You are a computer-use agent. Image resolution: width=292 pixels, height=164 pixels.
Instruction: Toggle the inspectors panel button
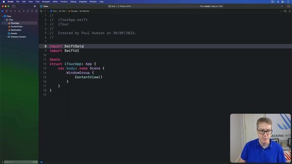288,6
